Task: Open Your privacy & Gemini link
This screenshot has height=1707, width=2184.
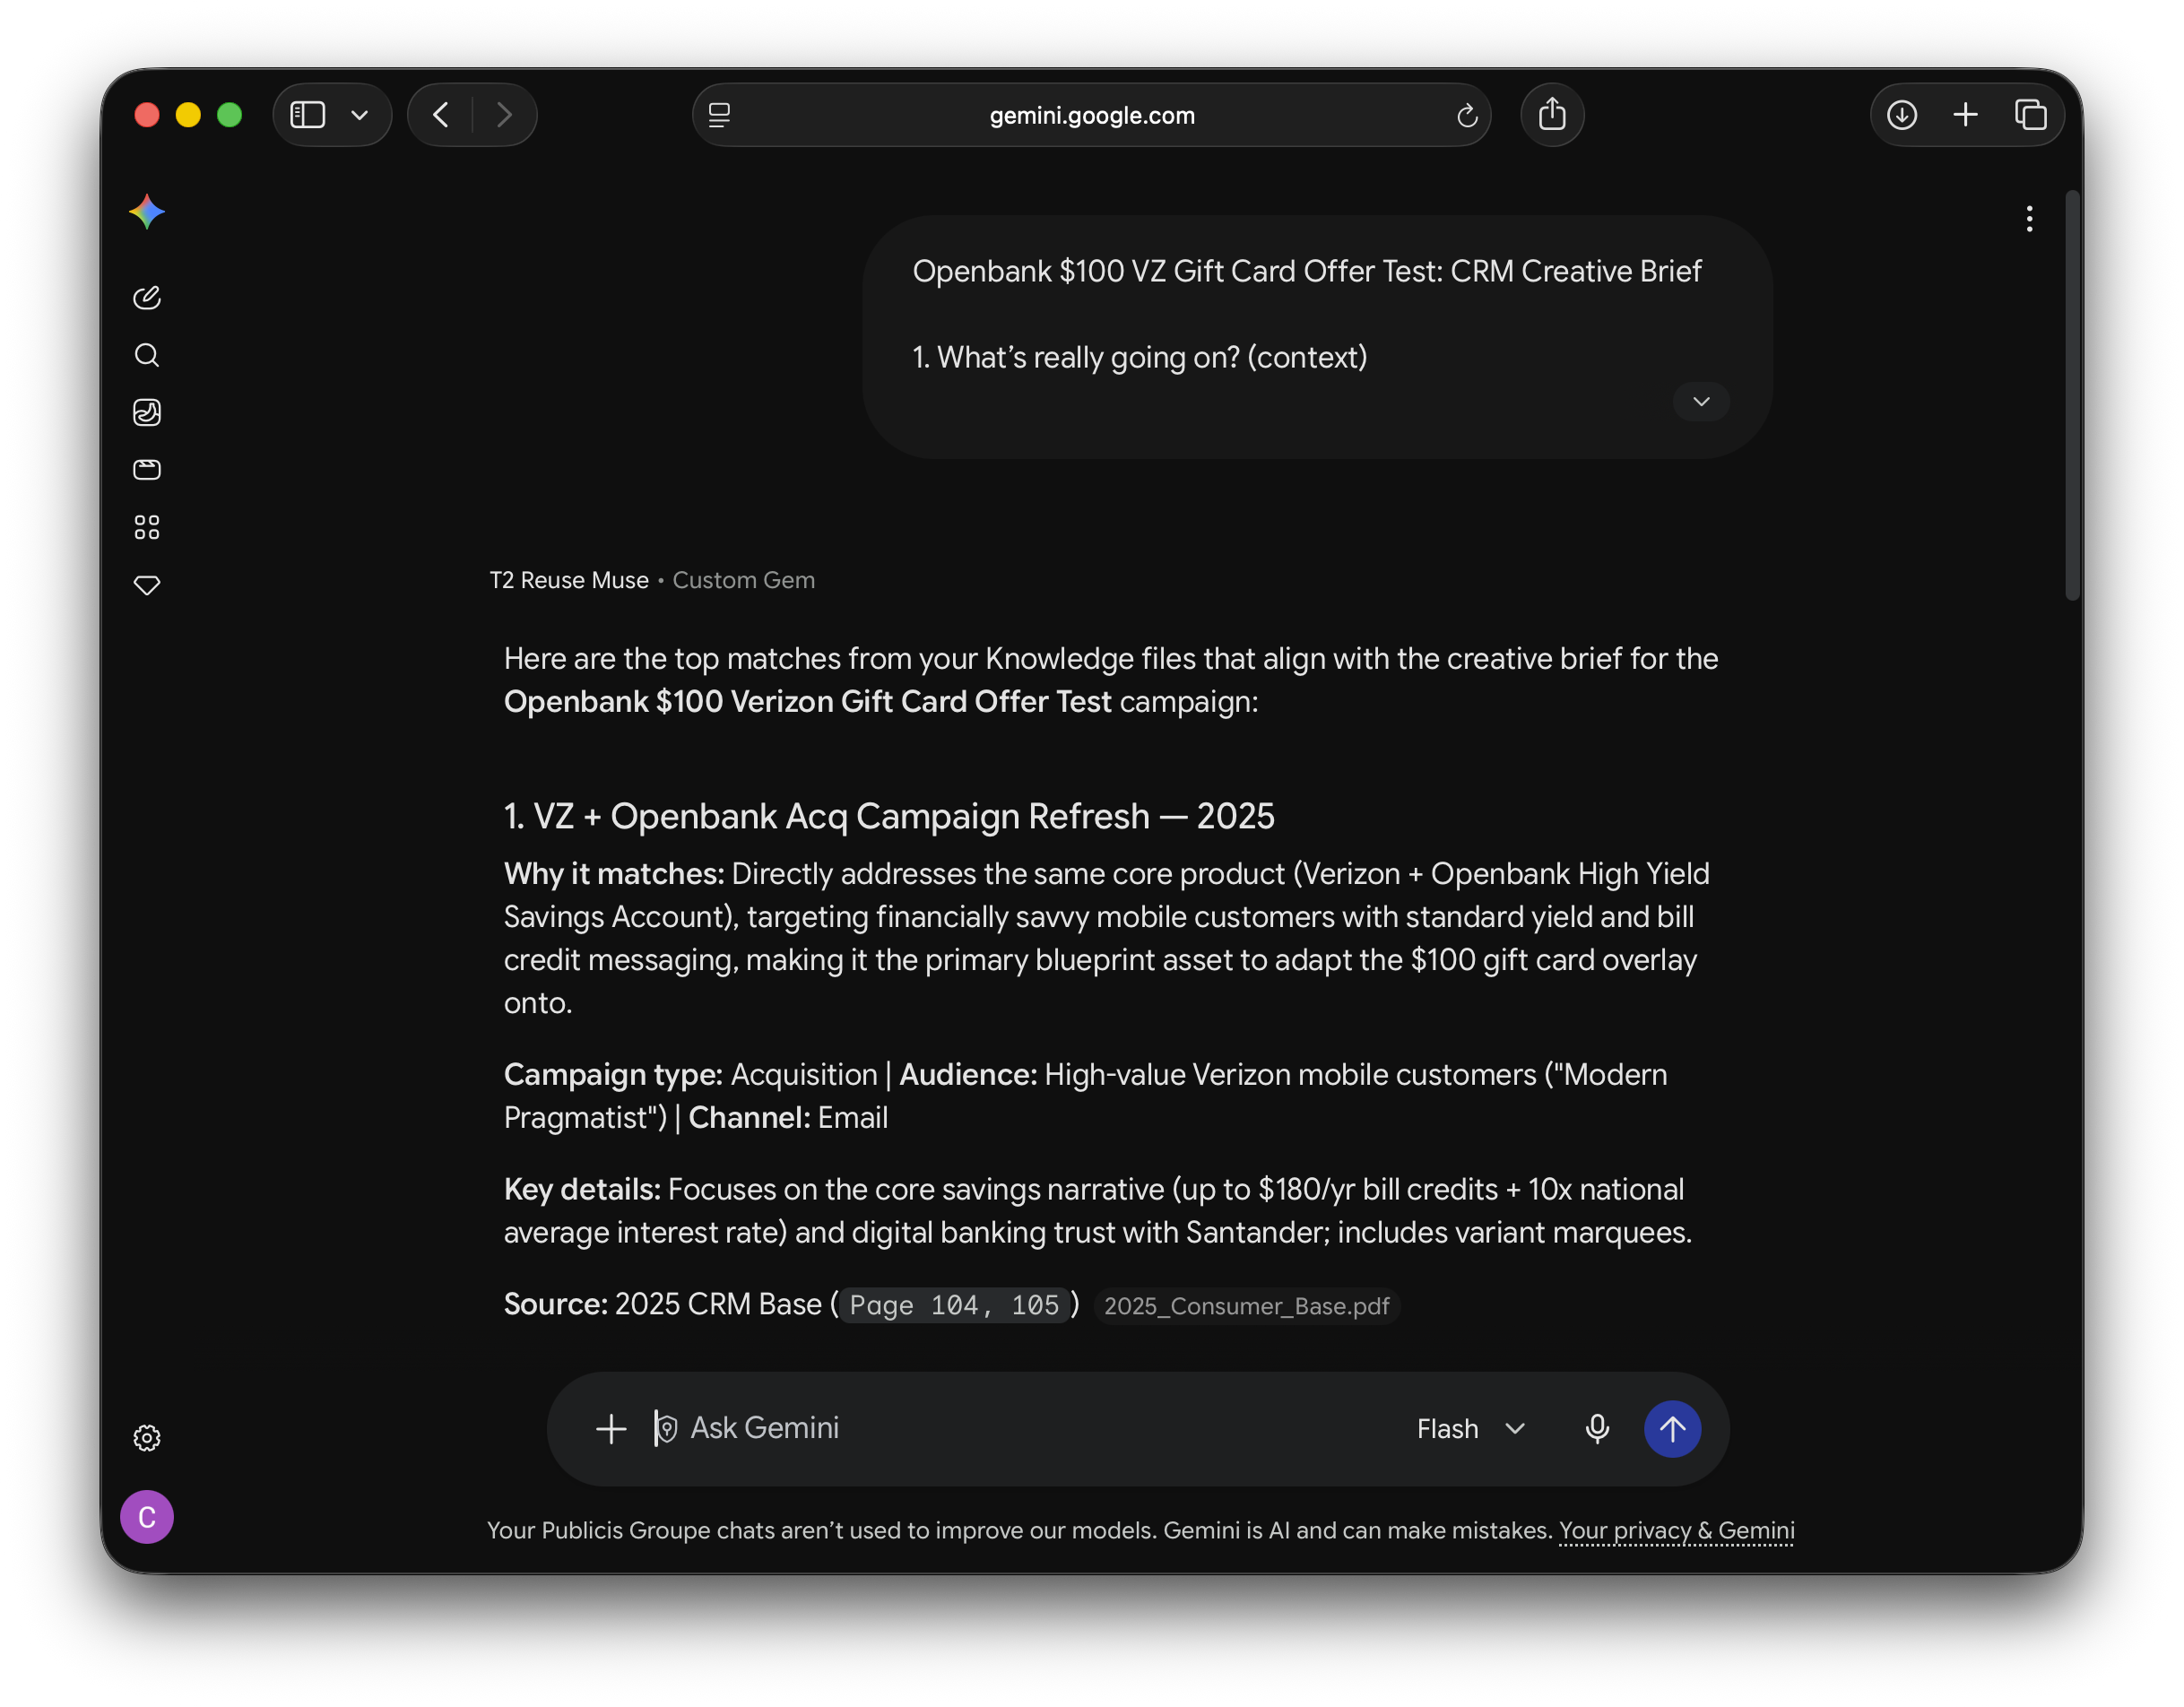Action: [1676, 1530]
